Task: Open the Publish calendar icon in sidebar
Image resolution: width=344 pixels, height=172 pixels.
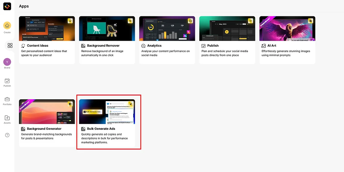Action: pyautogui.click(x=7, y=81)
